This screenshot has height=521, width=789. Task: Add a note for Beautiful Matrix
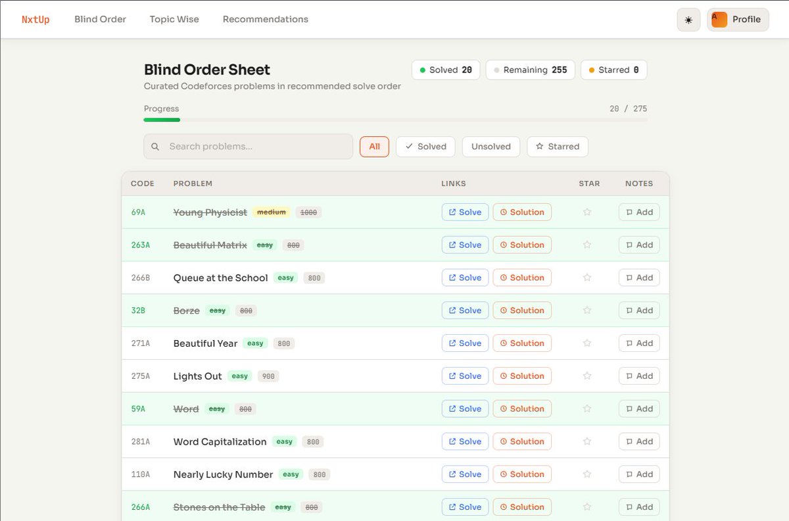(639, 245)
